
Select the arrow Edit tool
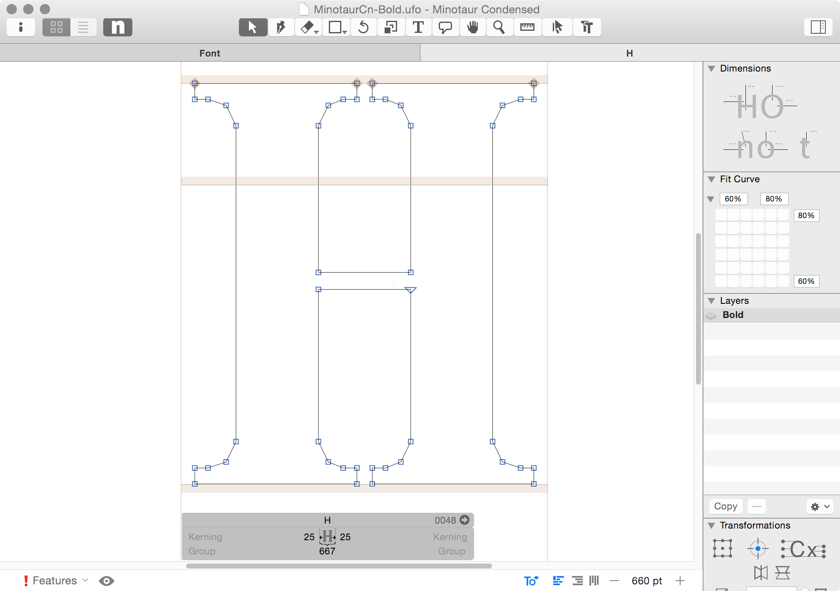click(253, 27)
